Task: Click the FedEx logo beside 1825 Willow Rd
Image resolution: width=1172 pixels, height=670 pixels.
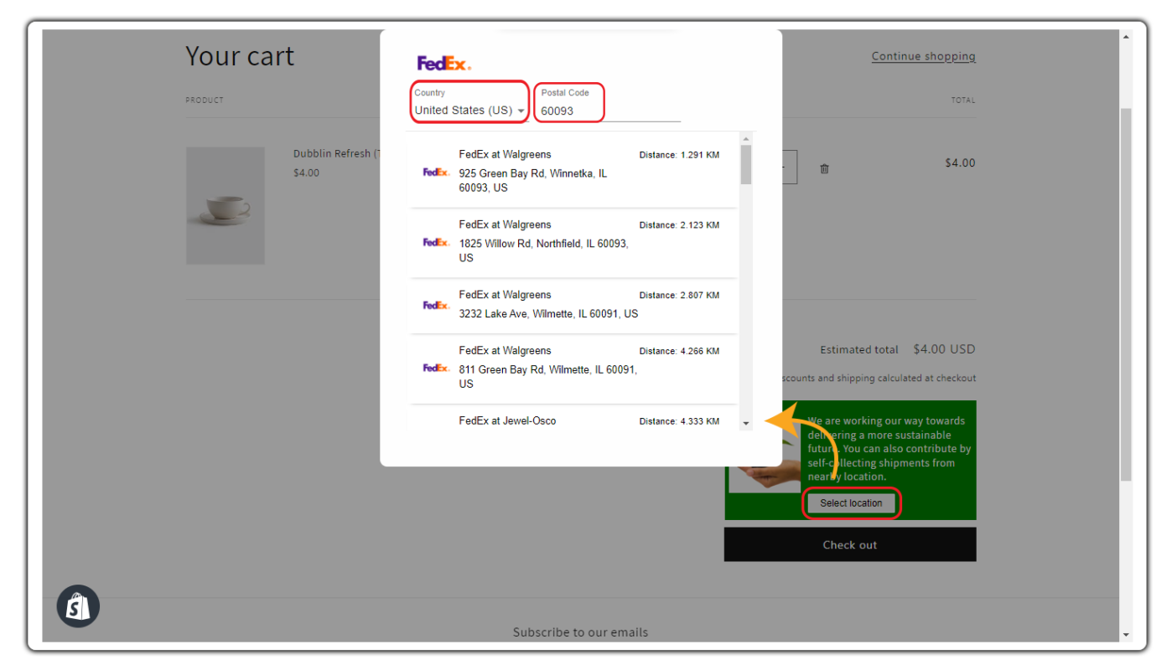Action: click(x=436, y=243)
